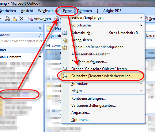Open Formulare submenu entry
155x132 pixels.
coord(103,84)
